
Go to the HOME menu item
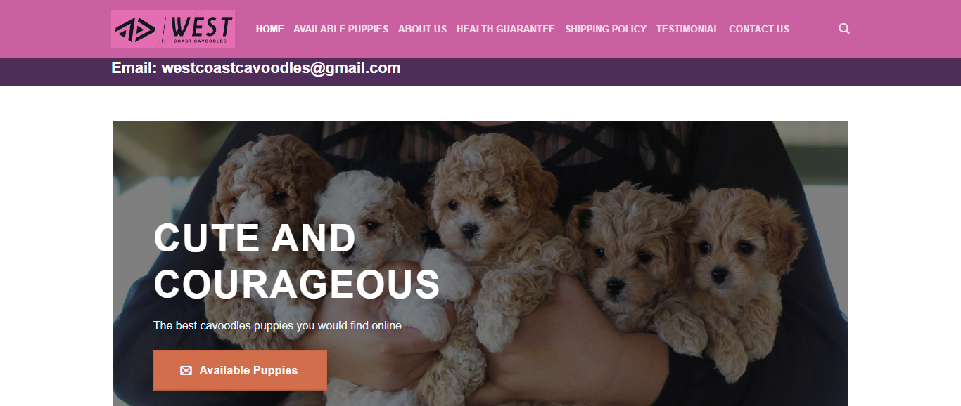[x=269, y=29]
